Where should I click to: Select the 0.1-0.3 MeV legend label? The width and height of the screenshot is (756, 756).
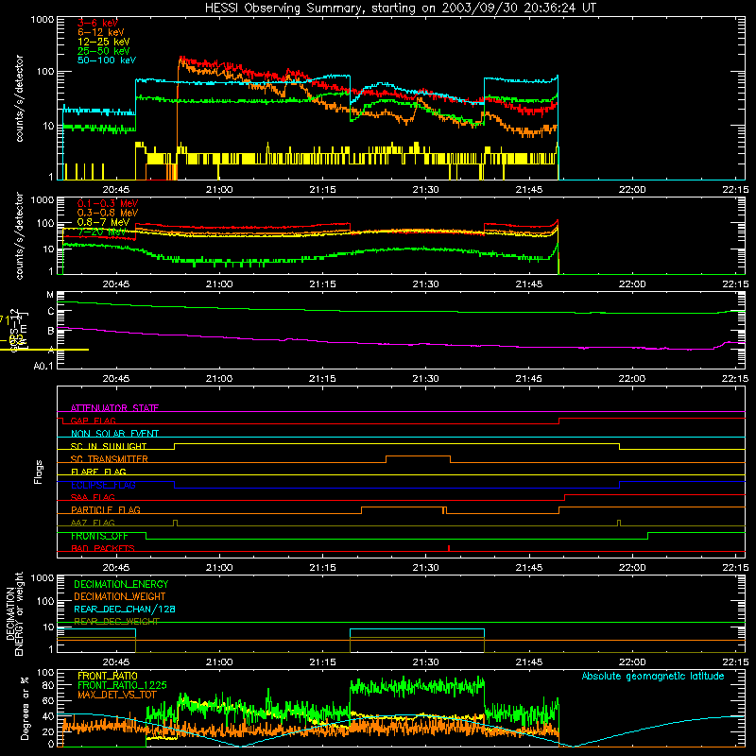[x=108, y=203]
